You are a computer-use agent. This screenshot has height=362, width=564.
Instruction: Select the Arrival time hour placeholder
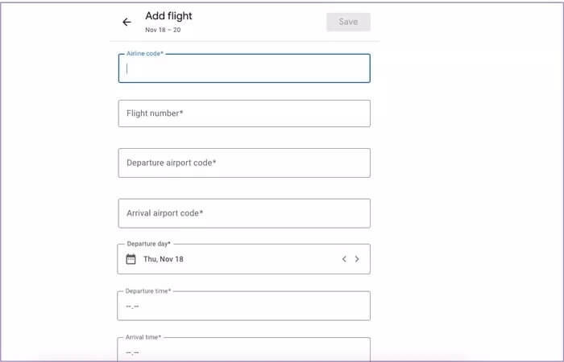(129, 352)
